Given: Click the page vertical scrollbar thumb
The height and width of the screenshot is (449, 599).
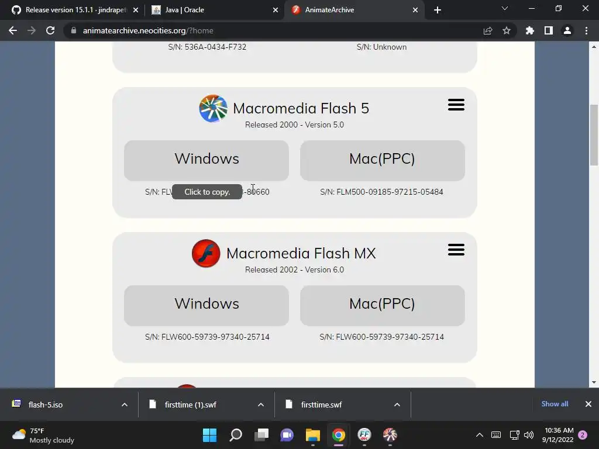Looking at the screenshot, I should [x=594, y=135].
